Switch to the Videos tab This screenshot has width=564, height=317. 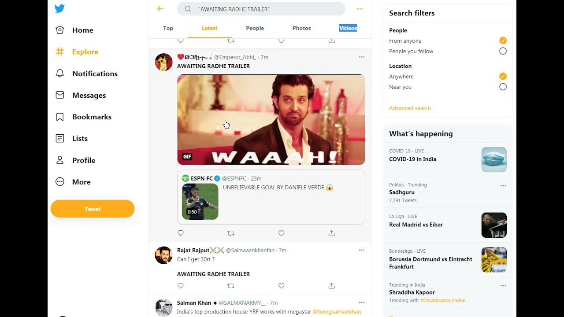[x=348, y=28]
